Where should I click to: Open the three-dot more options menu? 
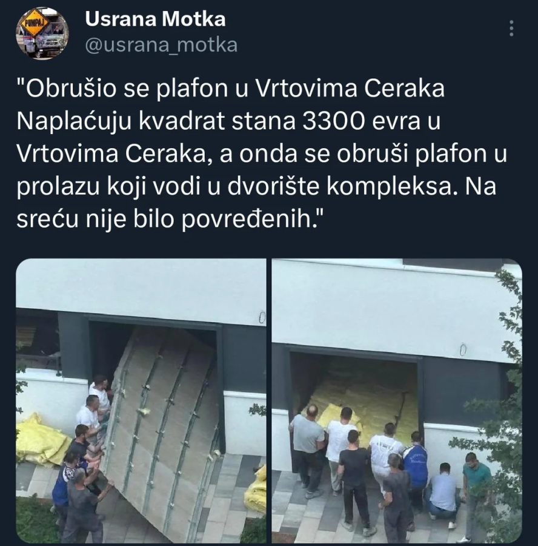[x=511, y=28]
